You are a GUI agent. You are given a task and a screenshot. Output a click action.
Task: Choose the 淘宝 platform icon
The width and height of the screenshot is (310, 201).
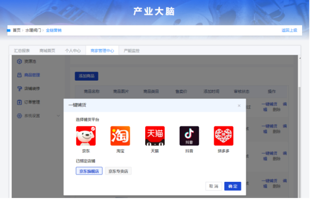[120, 136]
